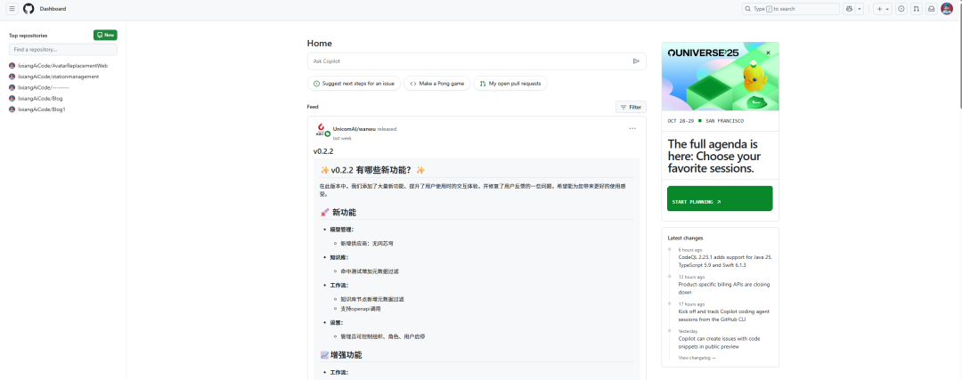Open Copilot chat icon in header
The height and width of the screenshot is (380, 962).
(849, 9)
